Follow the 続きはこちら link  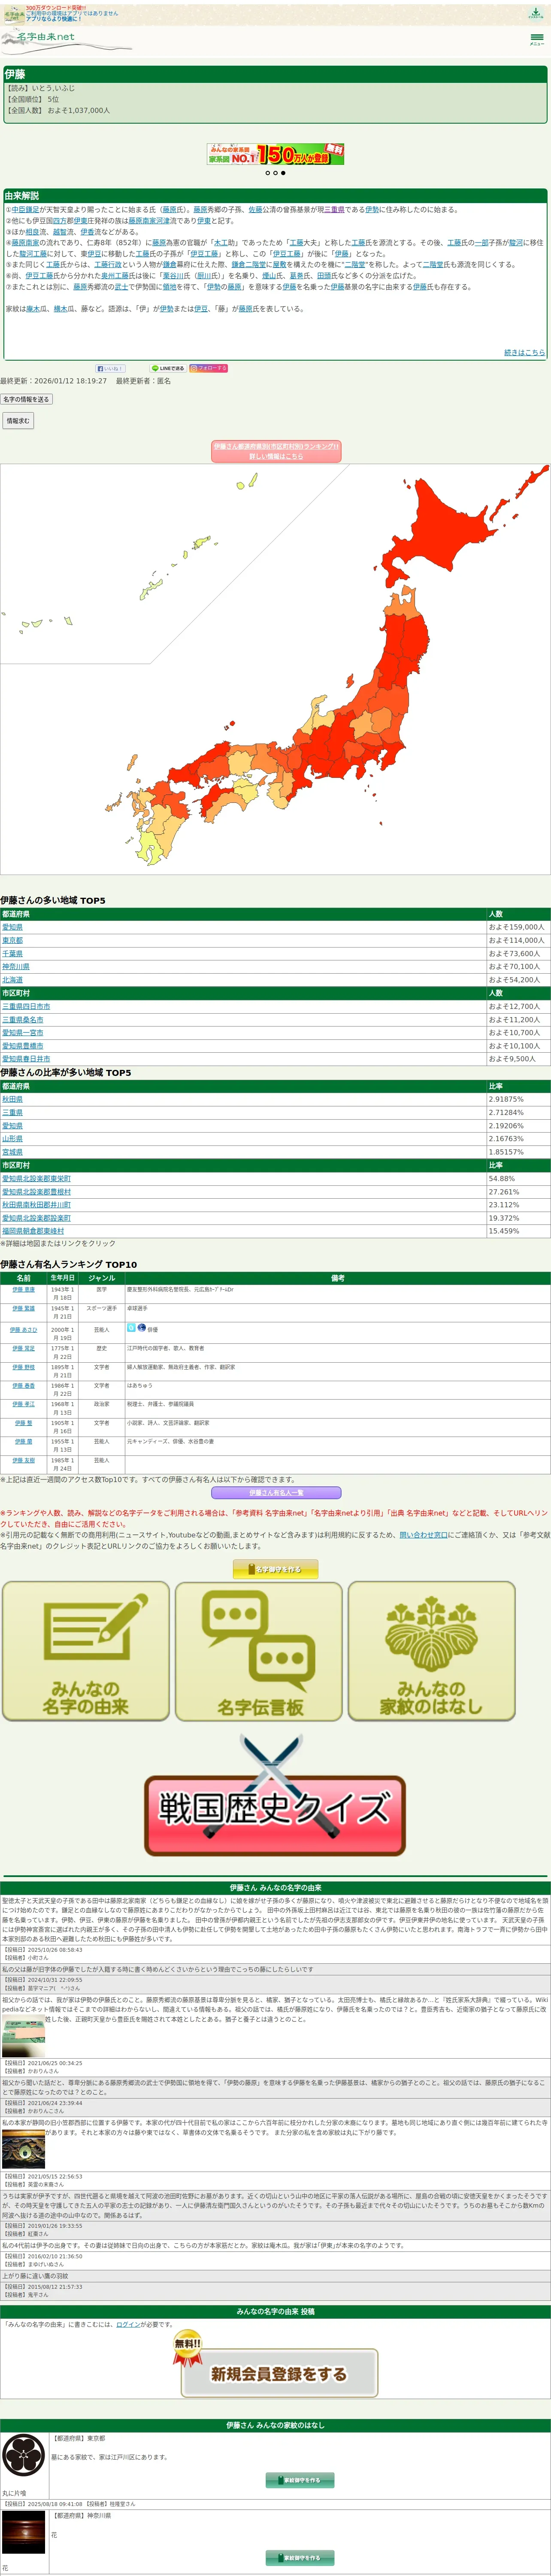pos(524,352)
